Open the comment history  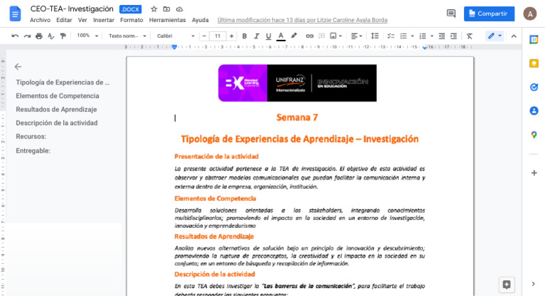point(451,13)
